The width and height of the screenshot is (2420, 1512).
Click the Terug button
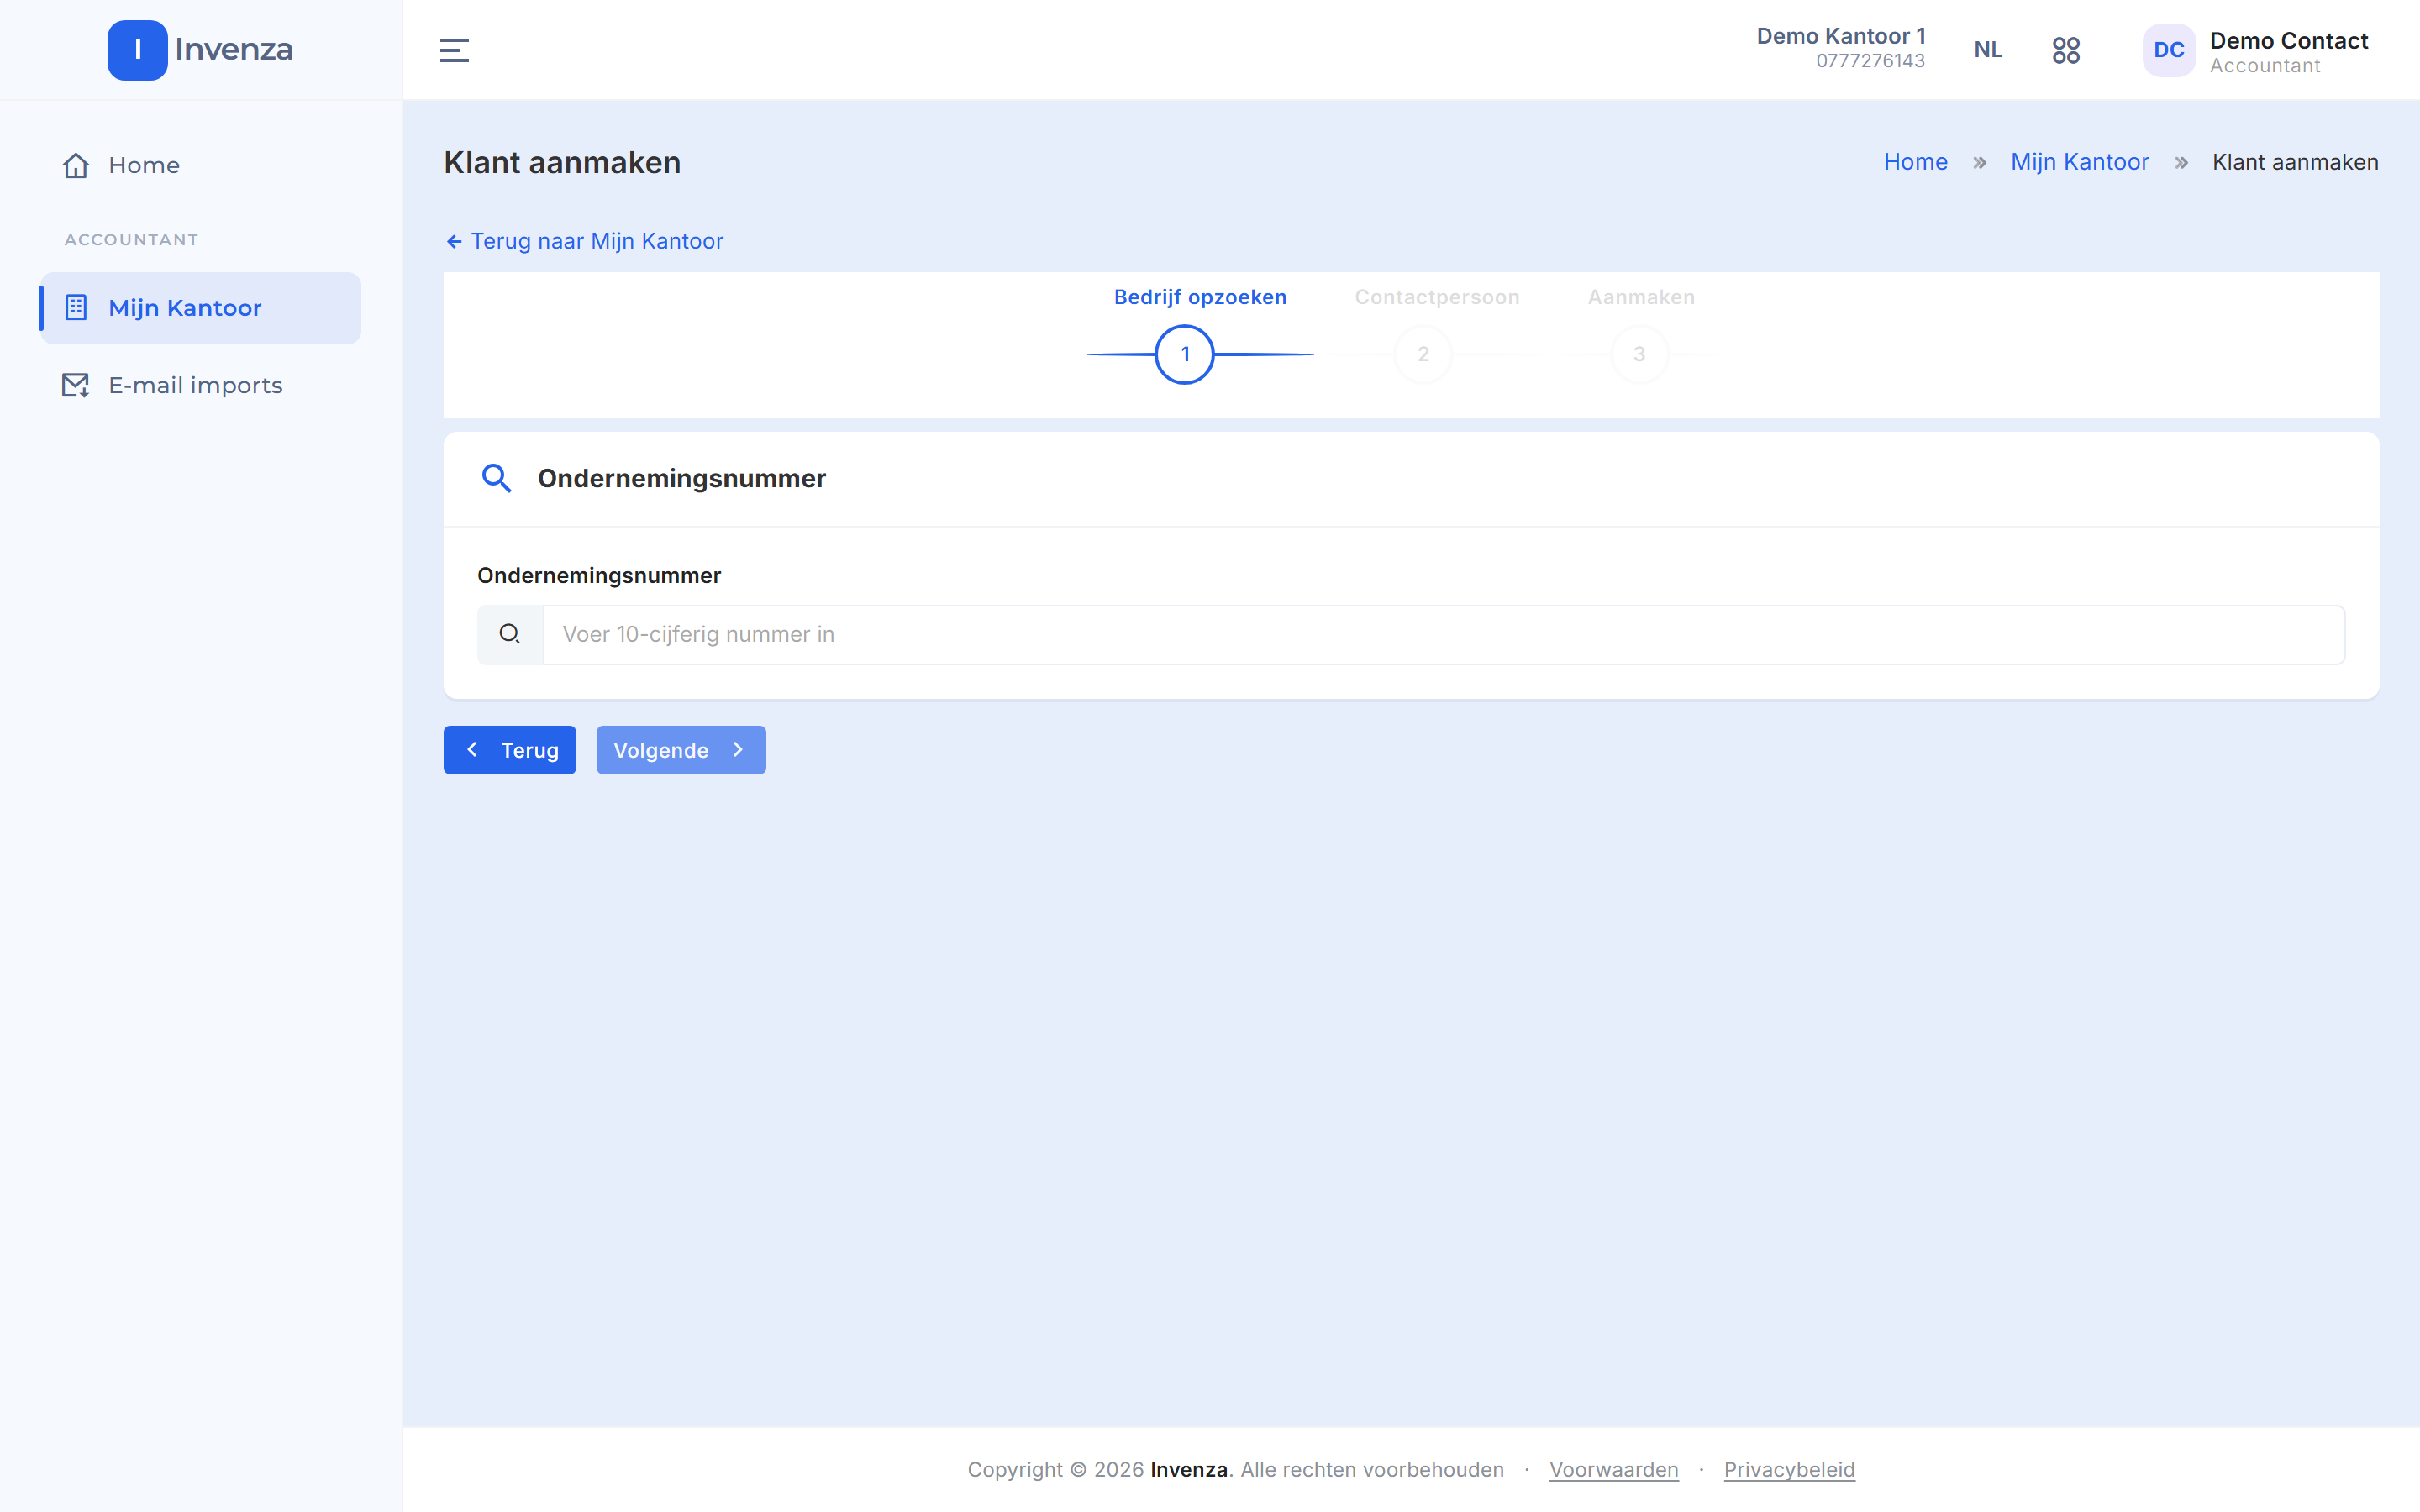coord(510,750)
